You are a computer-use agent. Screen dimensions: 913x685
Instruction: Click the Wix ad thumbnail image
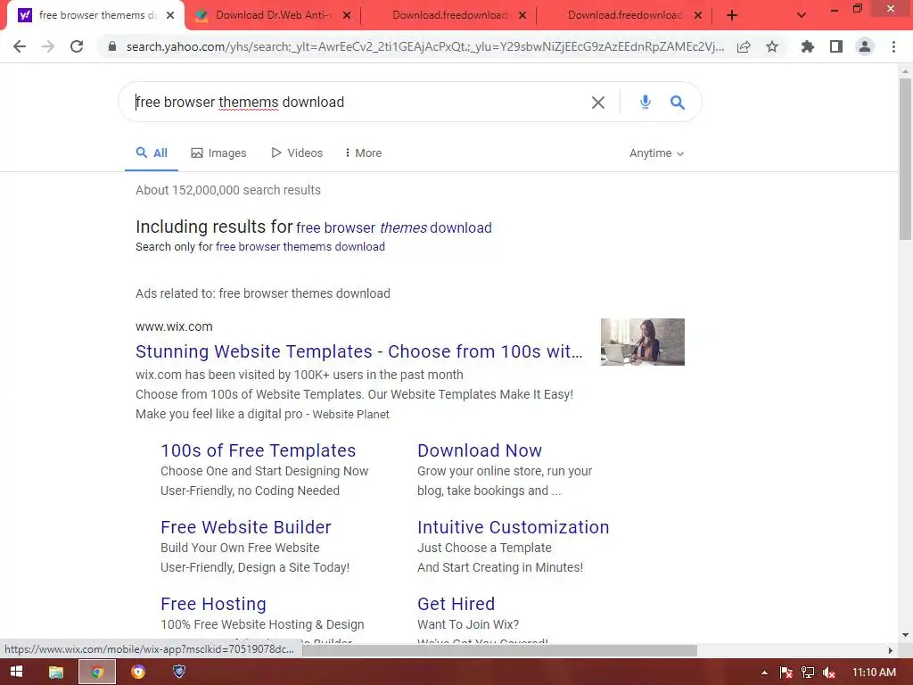pyautogui.click(x=642, y=342)
